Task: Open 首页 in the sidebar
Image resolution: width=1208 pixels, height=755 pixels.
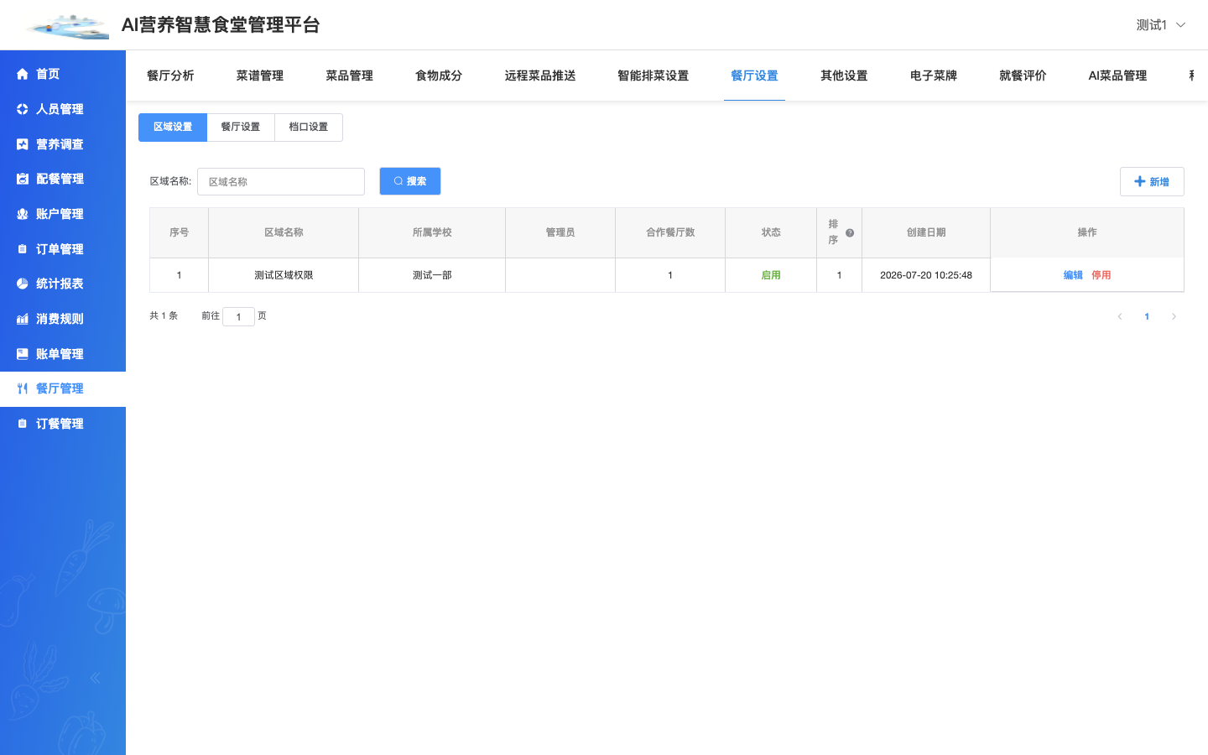Action: [x=63, y=74]
